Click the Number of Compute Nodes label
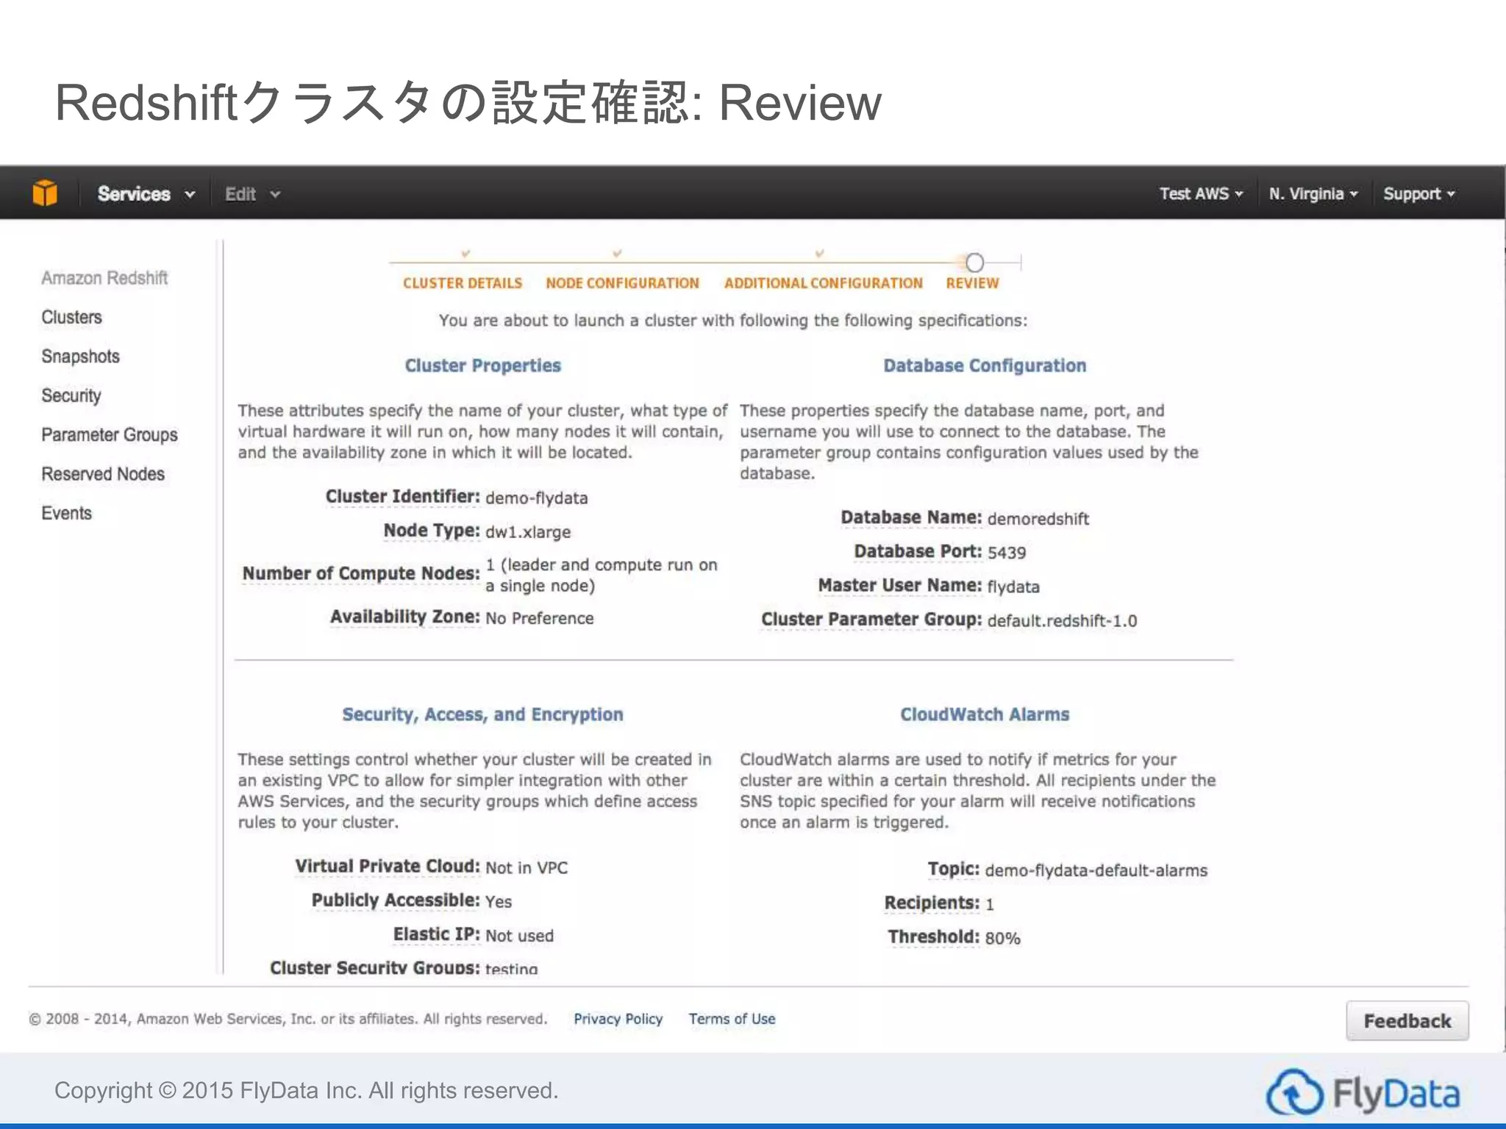This screenshot has height=1129, width=1506. 361,573
